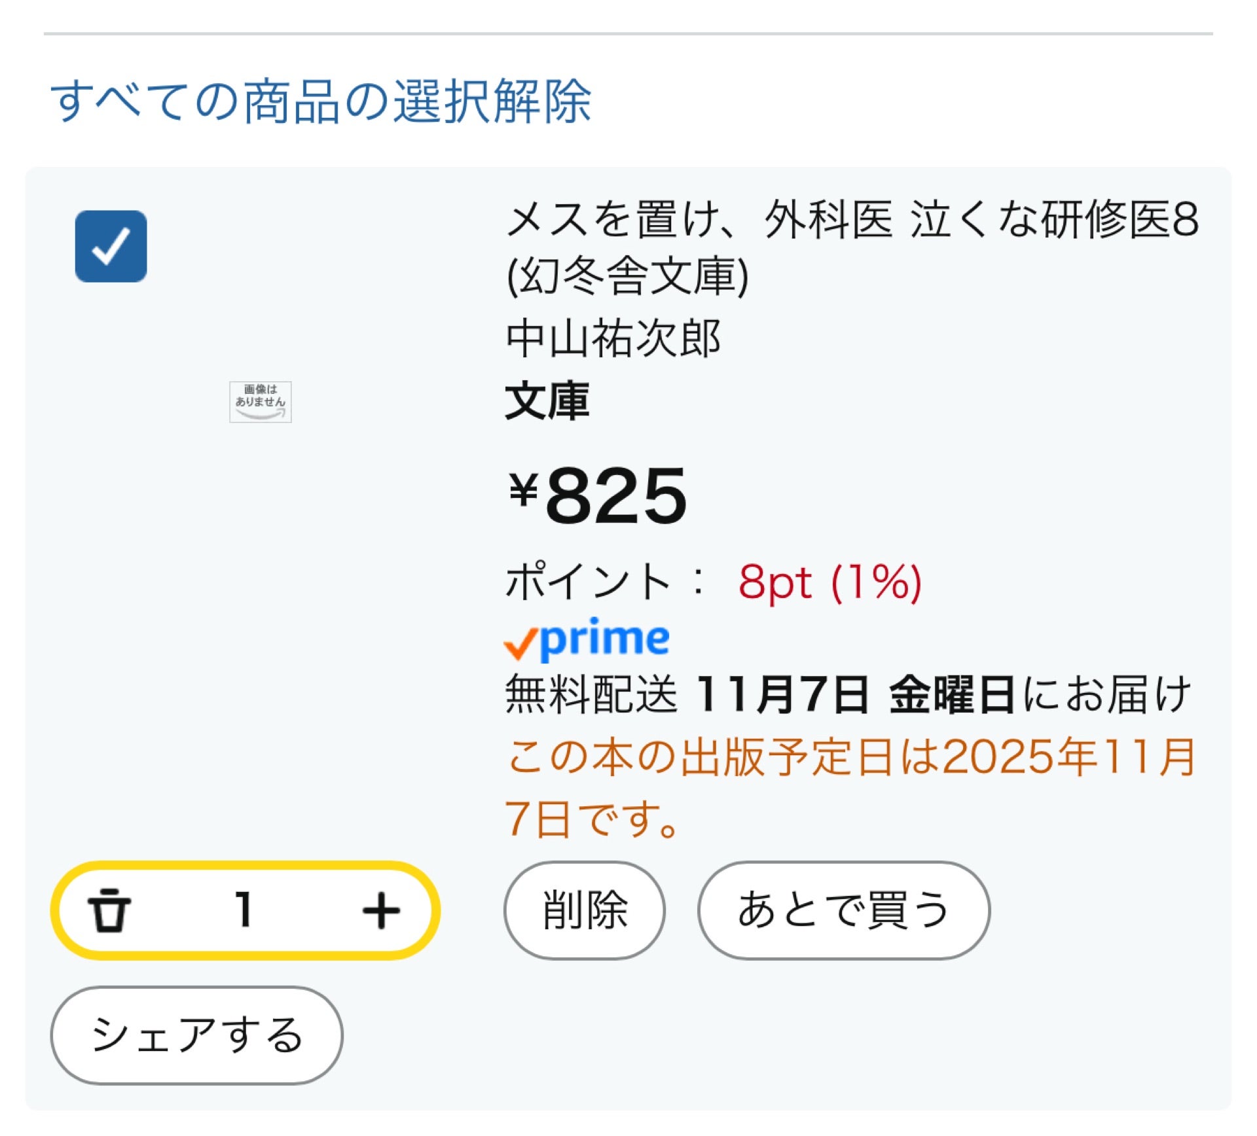This screenshot has width=1257, height=1136.
Task: Uncheck the book's selection checkbox
Action: click(x=111, y=246)
